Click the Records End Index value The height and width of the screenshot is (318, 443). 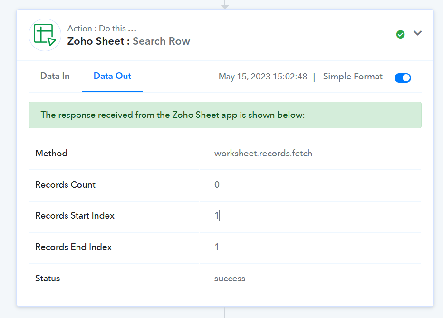217,247
